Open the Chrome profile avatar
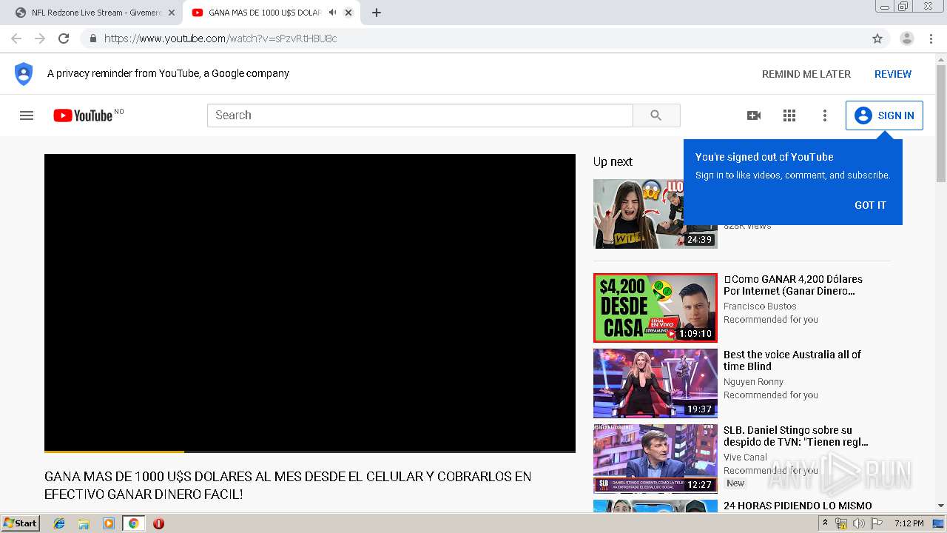The width and height of the screenshot is (947, 533). pyautogui.click(x=906, y=38)
